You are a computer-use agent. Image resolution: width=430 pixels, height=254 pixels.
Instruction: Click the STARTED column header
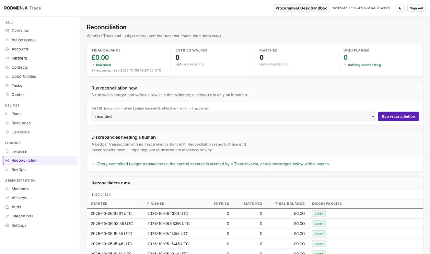tap(99, 204)
